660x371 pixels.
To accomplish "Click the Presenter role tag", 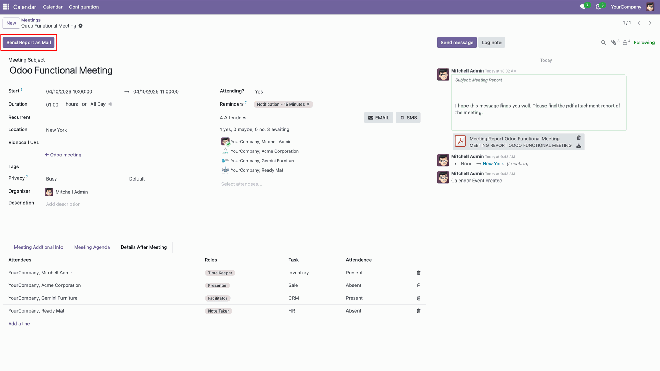I will click(x=217, y=286).
